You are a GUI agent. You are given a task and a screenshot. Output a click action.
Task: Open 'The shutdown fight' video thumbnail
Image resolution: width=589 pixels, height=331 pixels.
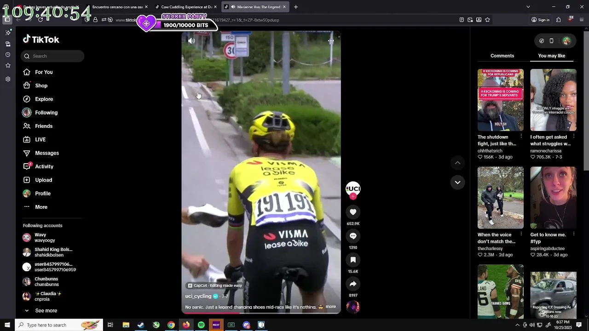pos(500,100)
